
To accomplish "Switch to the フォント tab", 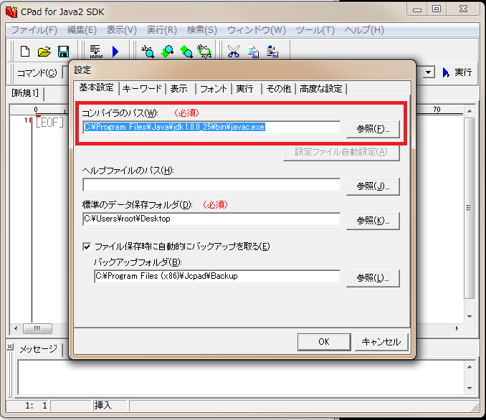I will click(x=214, y=88).
